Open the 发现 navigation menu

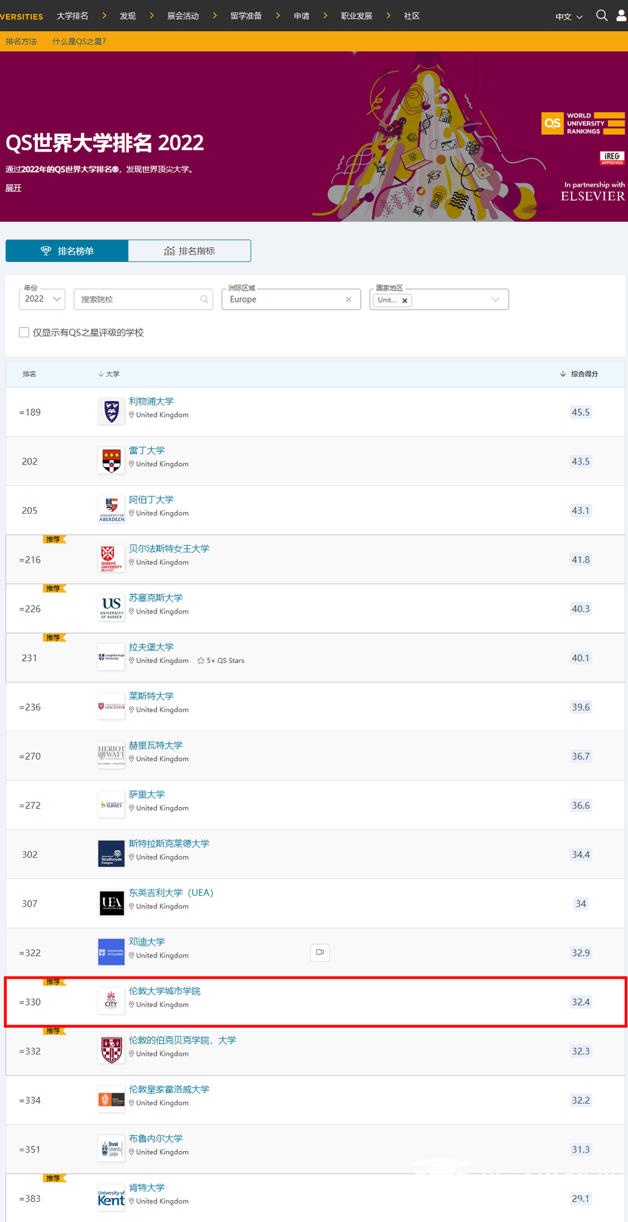pyautogui.click(x=128, y=16)
